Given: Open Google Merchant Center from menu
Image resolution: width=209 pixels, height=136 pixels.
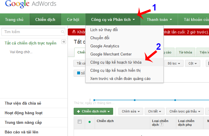Looking at the screenshot, I should [x=125, y=54].
